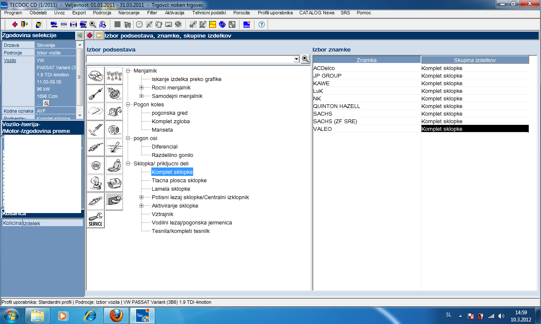Expand the Samodejni menjalnik node

(142, 96)
